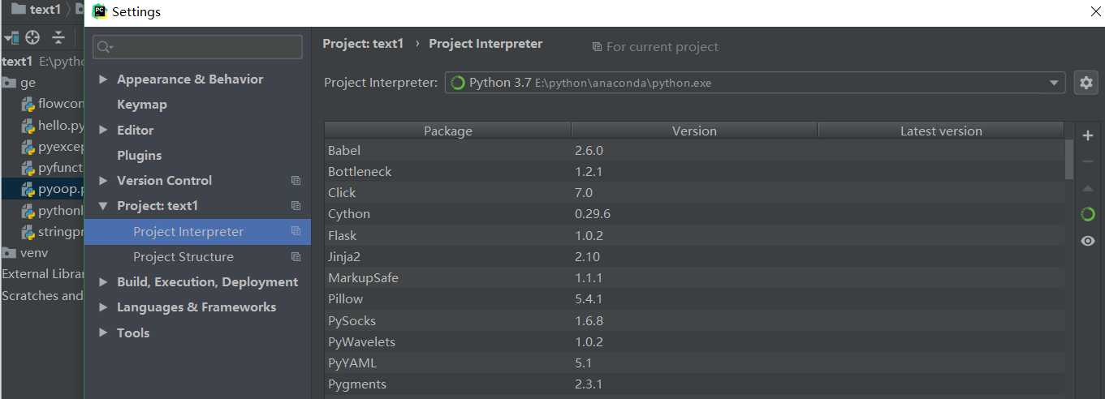Click text1 breadcrumb in main window

45,11
